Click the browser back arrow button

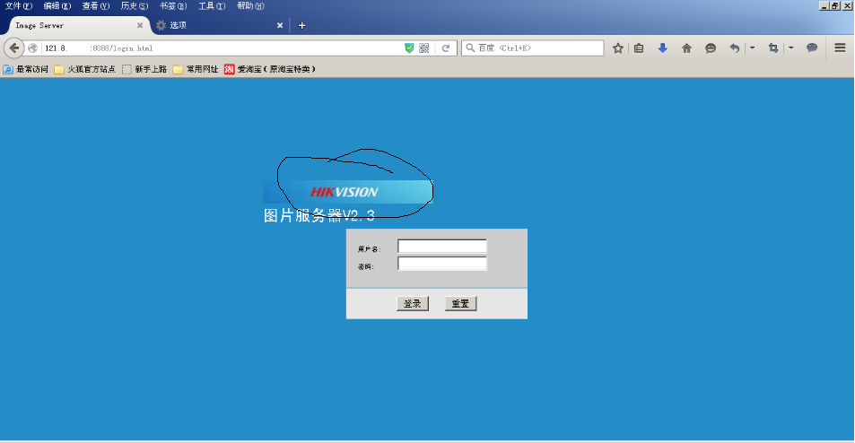(x=14, y=48)
